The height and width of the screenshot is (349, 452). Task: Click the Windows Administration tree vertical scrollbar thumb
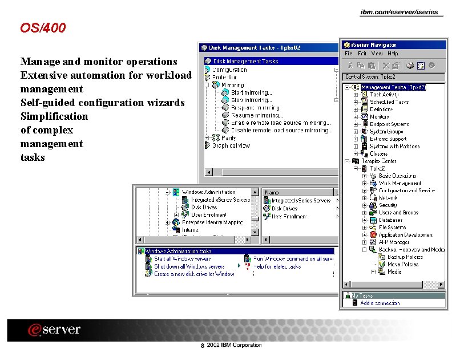255,219
